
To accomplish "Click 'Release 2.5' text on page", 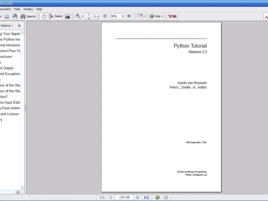I will pos(198,52).
